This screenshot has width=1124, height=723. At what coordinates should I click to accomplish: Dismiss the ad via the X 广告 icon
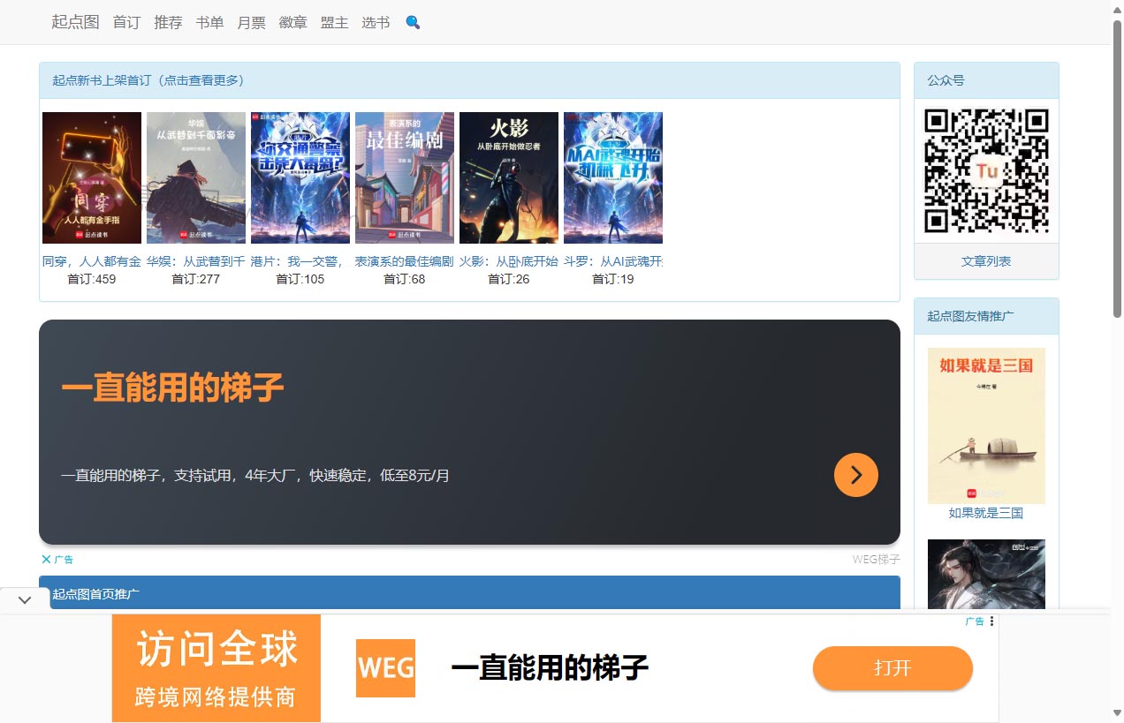pos(57,559)
